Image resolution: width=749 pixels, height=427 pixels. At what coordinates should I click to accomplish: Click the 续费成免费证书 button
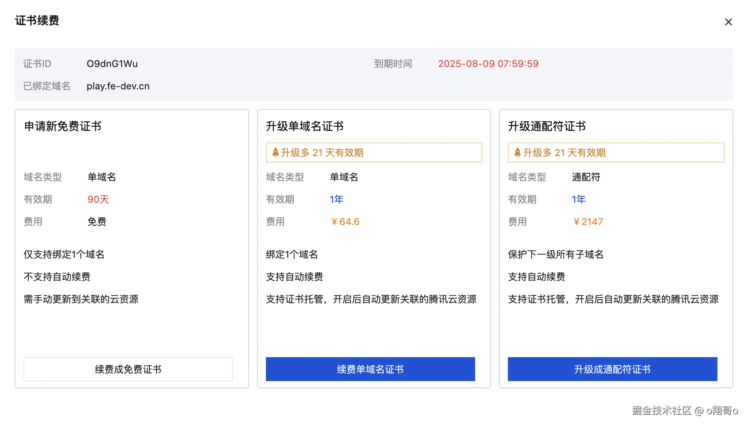128,369
